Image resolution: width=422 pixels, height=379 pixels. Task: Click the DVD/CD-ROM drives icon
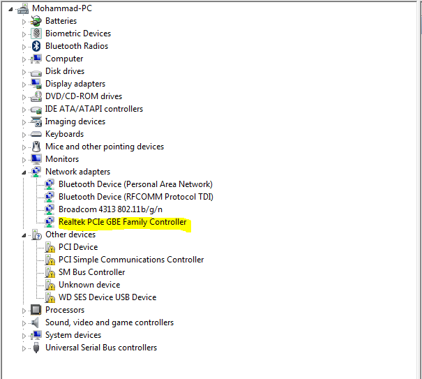click(36, 96)
